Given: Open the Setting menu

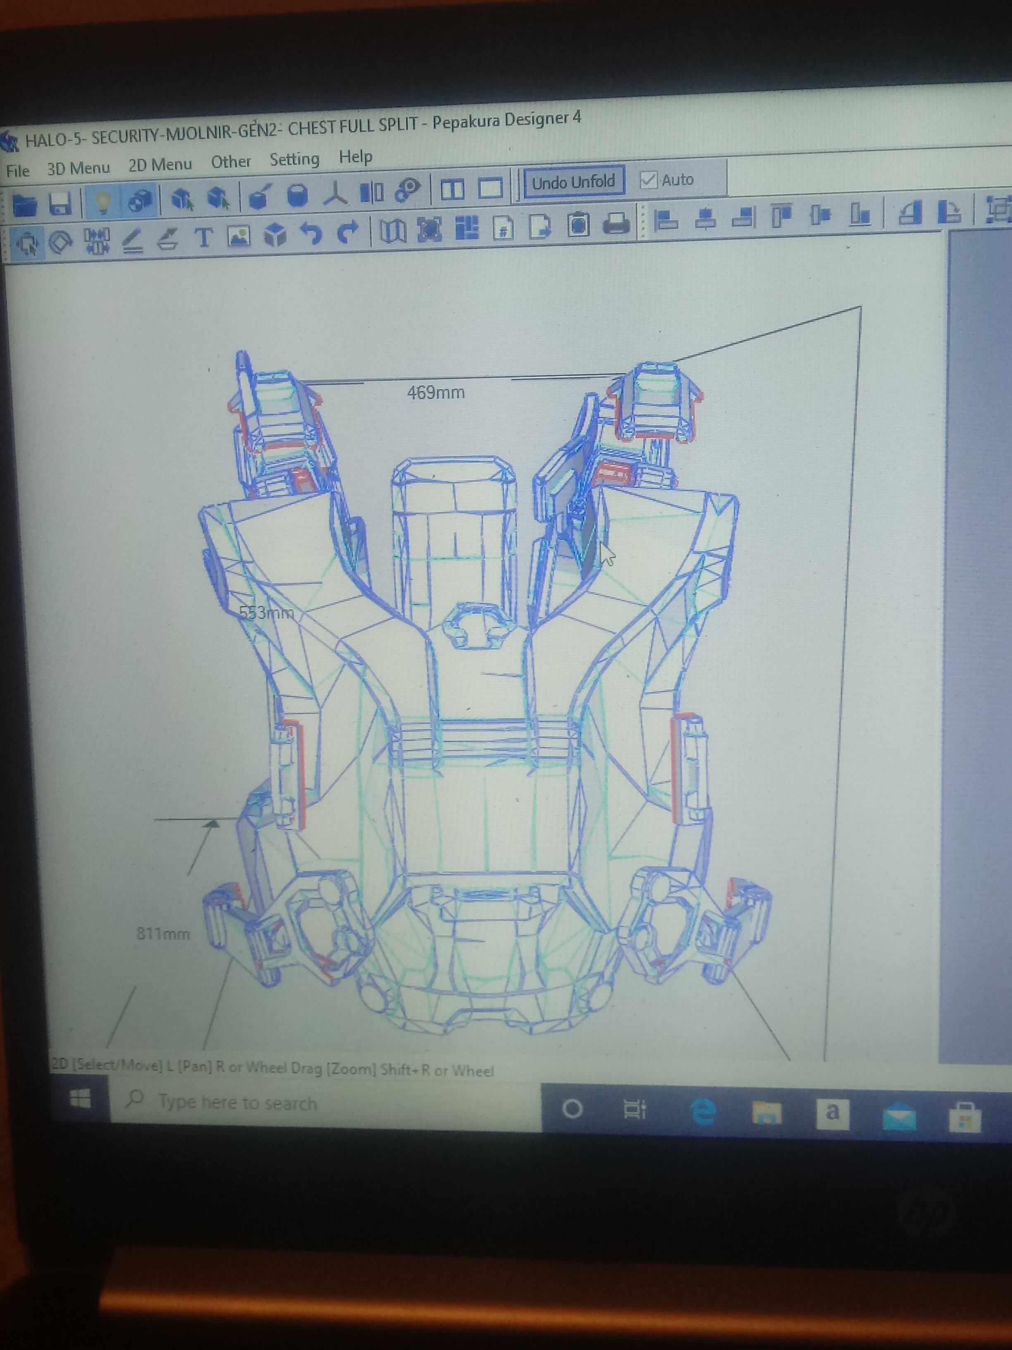Looking at the screenshot, I should (295, 159).
